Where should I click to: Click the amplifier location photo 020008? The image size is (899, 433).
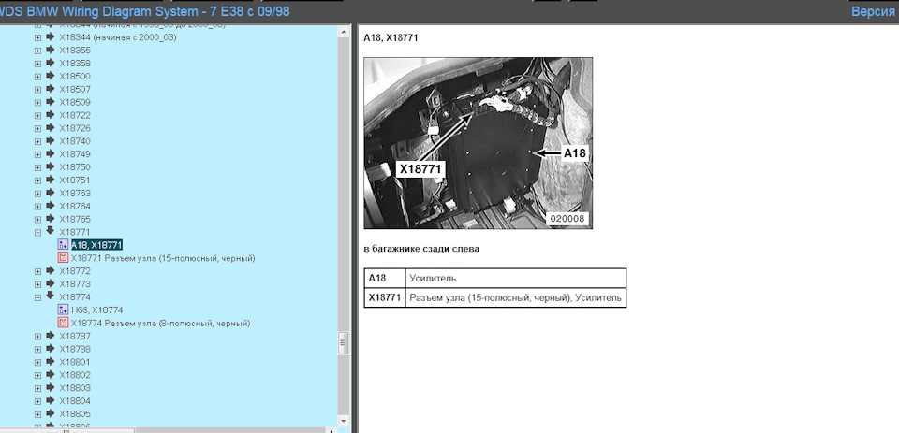click(479, 143)
